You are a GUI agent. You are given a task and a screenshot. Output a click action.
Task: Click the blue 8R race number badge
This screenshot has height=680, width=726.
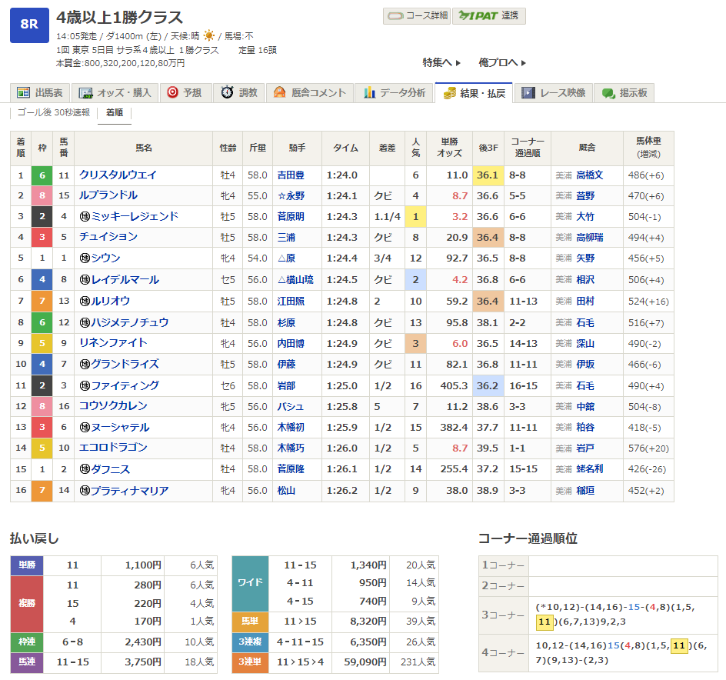(x=29, y=25)
